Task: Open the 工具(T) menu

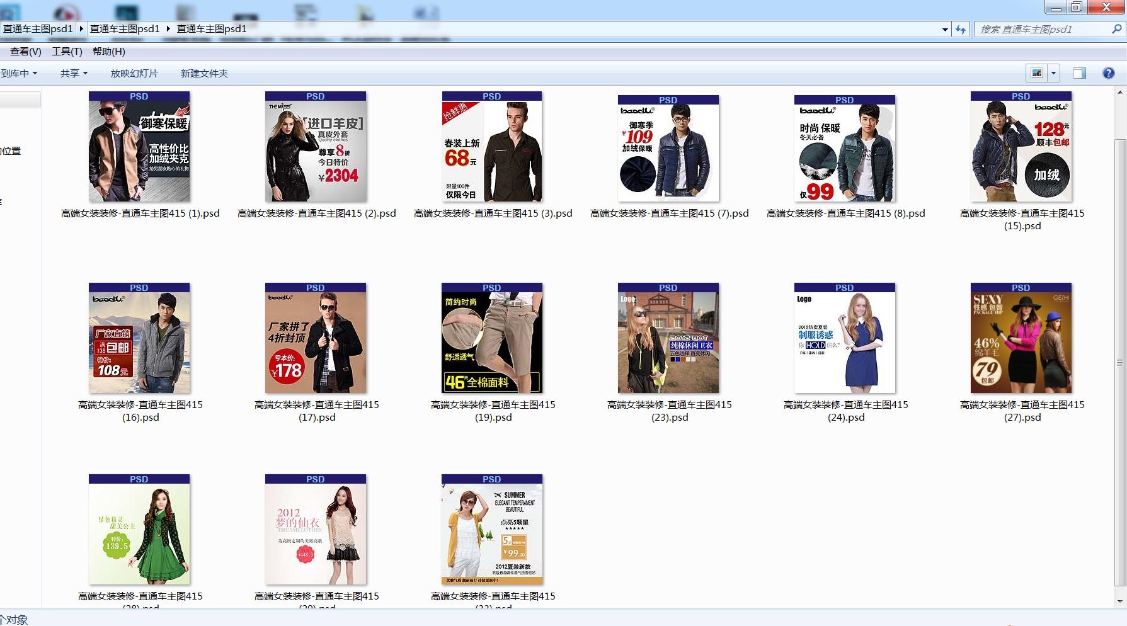Action: pyautogui.click(x=67, y=52)
